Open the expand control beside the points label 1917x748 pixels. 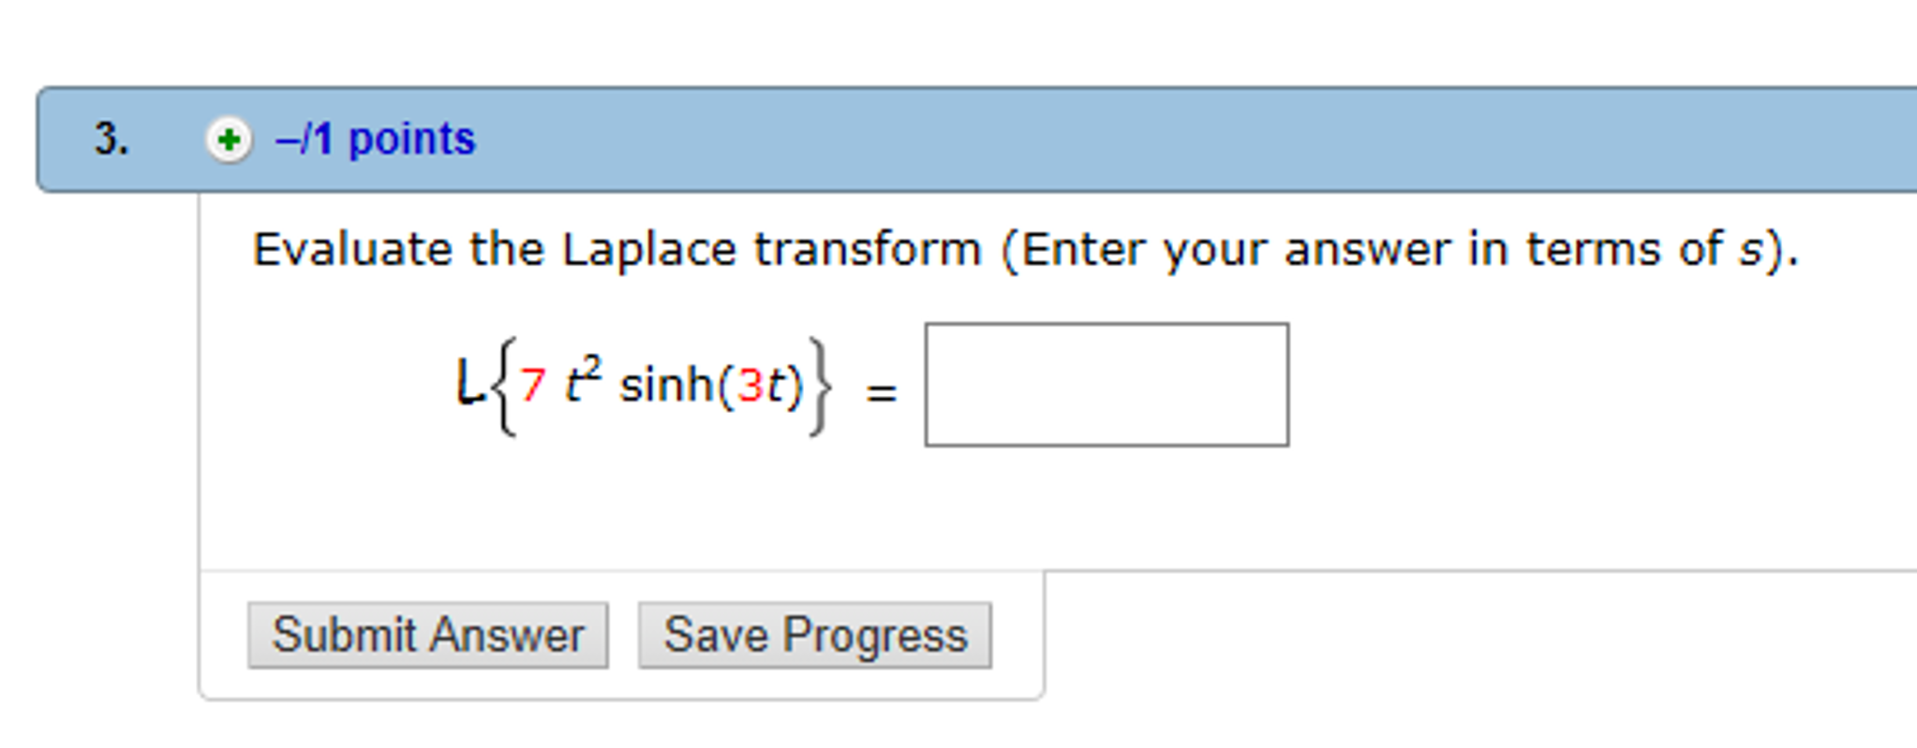(x=228, y=139)
